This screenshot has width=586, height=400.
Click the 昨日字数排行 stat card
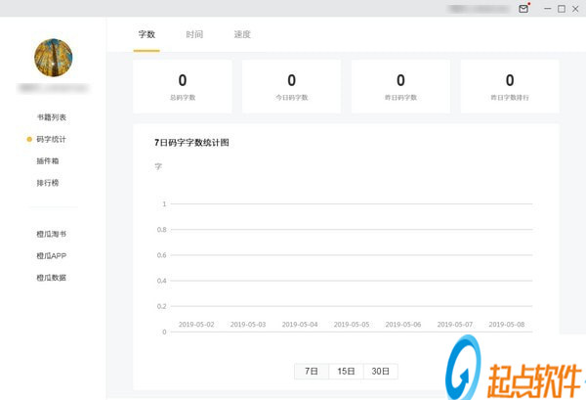pos(510,86)
